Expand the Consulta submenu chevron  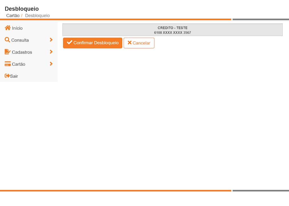[51, 40]
